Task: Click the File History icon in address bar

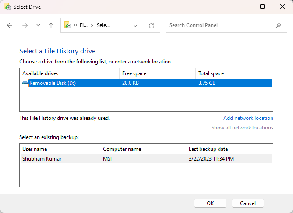Action: (x=68, y=25)
